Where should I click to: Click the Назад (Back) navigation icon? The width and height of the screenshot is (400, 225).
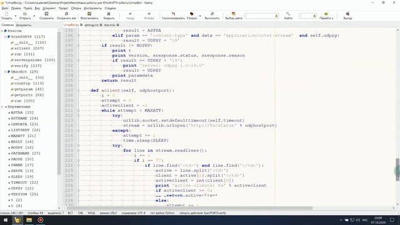(130, 14)
